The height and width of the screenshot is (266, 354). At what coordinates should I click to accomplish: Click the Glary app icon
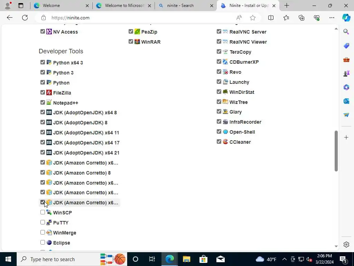[225, 112]
